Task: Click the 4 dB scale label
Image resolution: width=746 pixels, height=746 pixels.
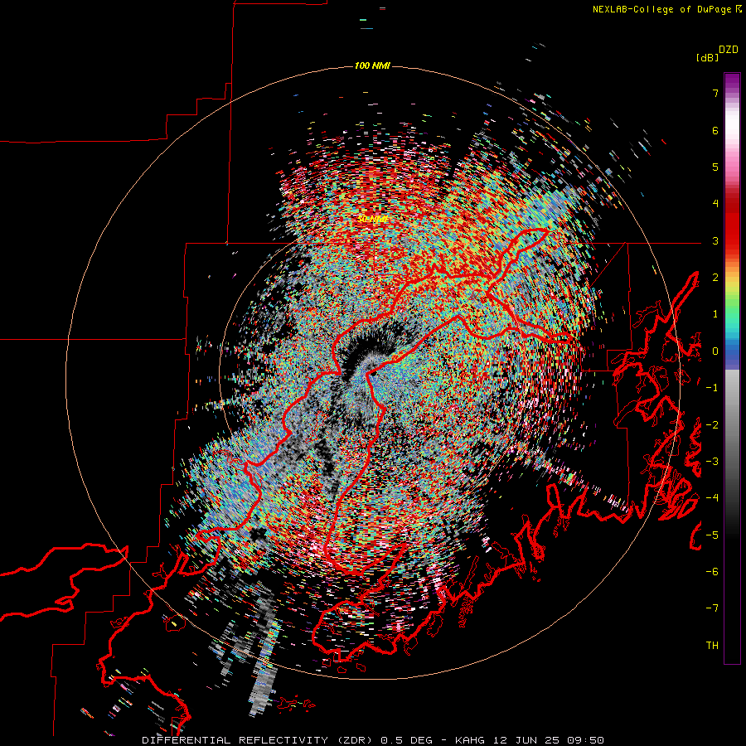Action: click(715, 204)
